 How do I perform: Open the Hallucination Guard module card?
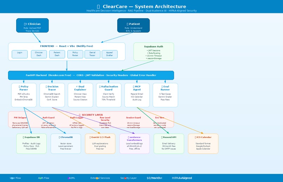pos(108,95)
